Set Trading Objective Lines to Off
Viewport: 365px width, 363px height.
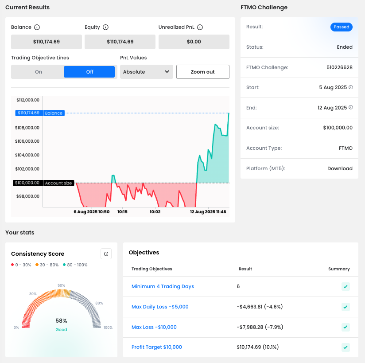89,72
